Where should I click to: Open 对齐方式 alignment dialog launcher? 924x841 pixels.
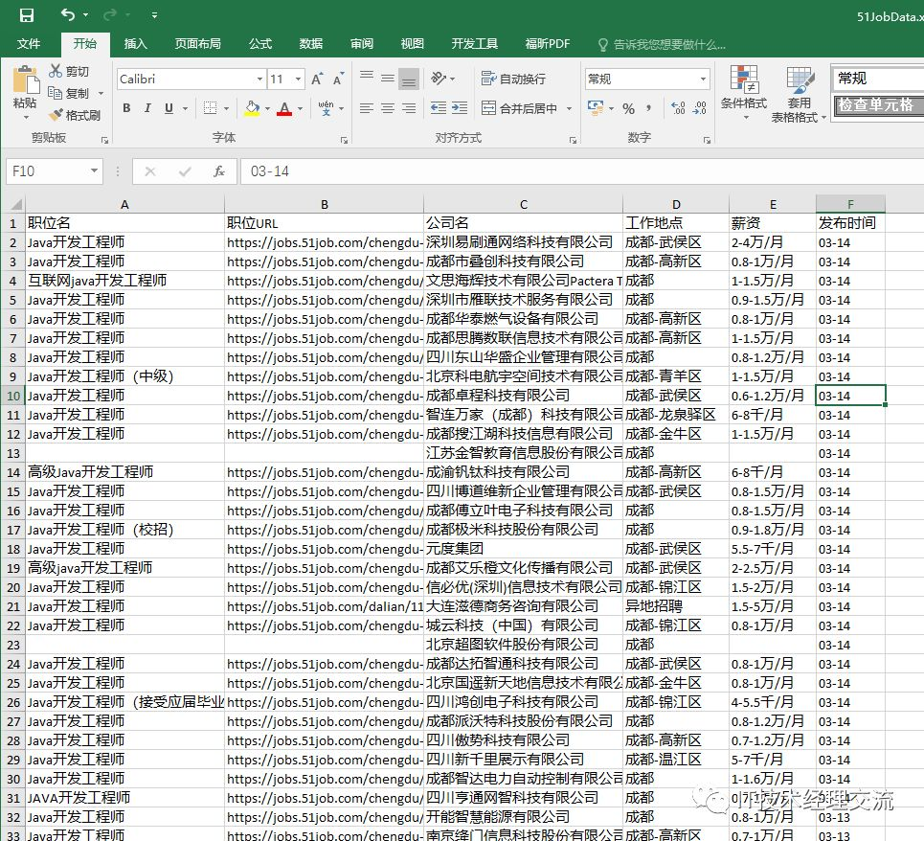tap(573, 140)
